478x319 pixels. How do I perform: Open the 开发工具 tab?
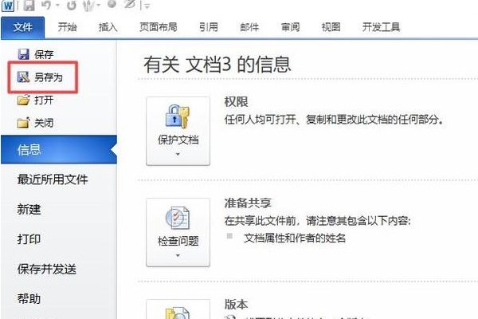pyautogui.click(x=381, y=27)
